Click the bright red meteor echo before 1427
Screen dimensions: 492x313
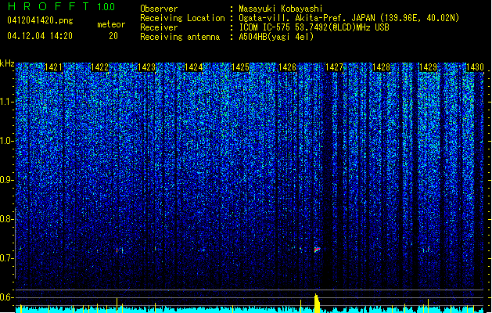coord(317,250)
